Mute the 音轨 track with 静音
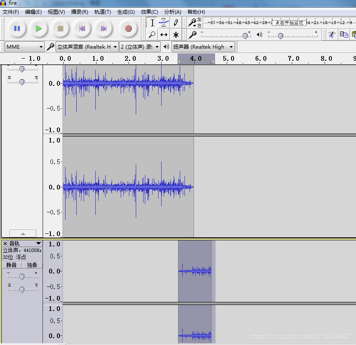This screenshot has width=356, height=345. click(x=12, y=265)
